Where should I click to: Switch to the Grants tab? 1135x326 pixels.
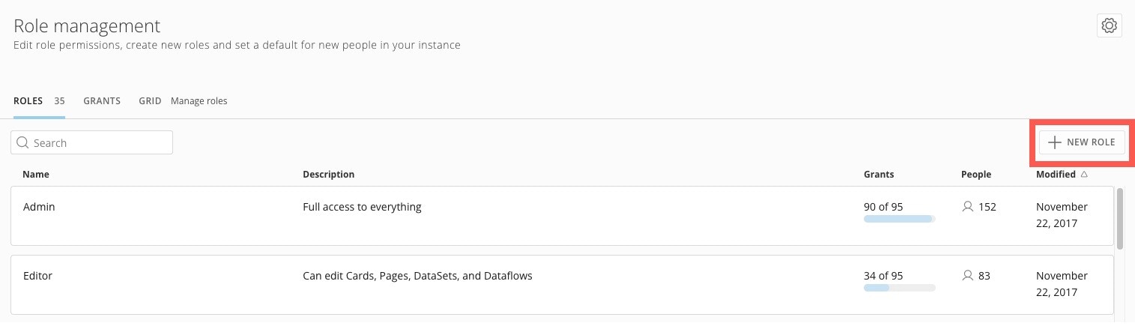coord(102,101)
